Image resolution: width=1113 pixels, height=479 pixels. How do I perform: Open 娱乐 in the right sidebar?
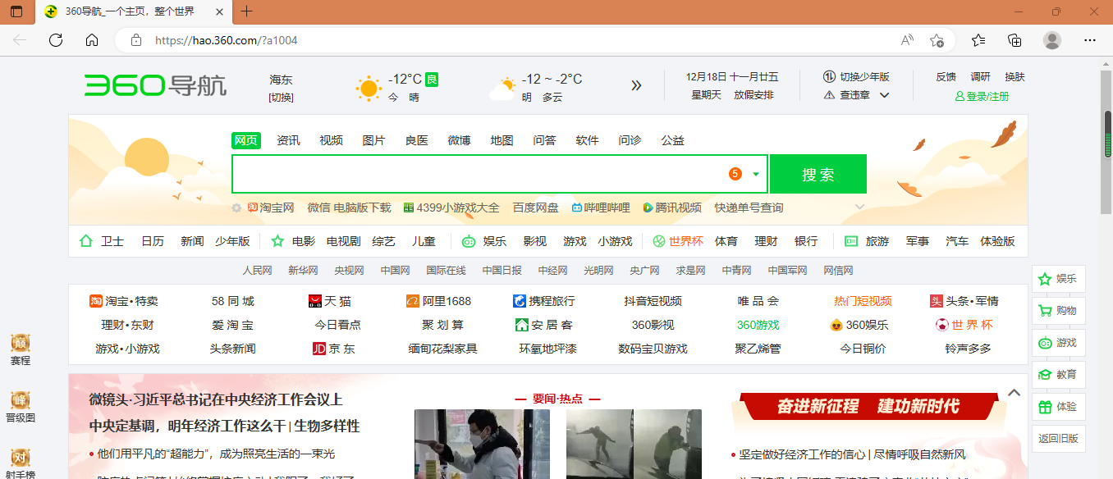(1058, 279)
